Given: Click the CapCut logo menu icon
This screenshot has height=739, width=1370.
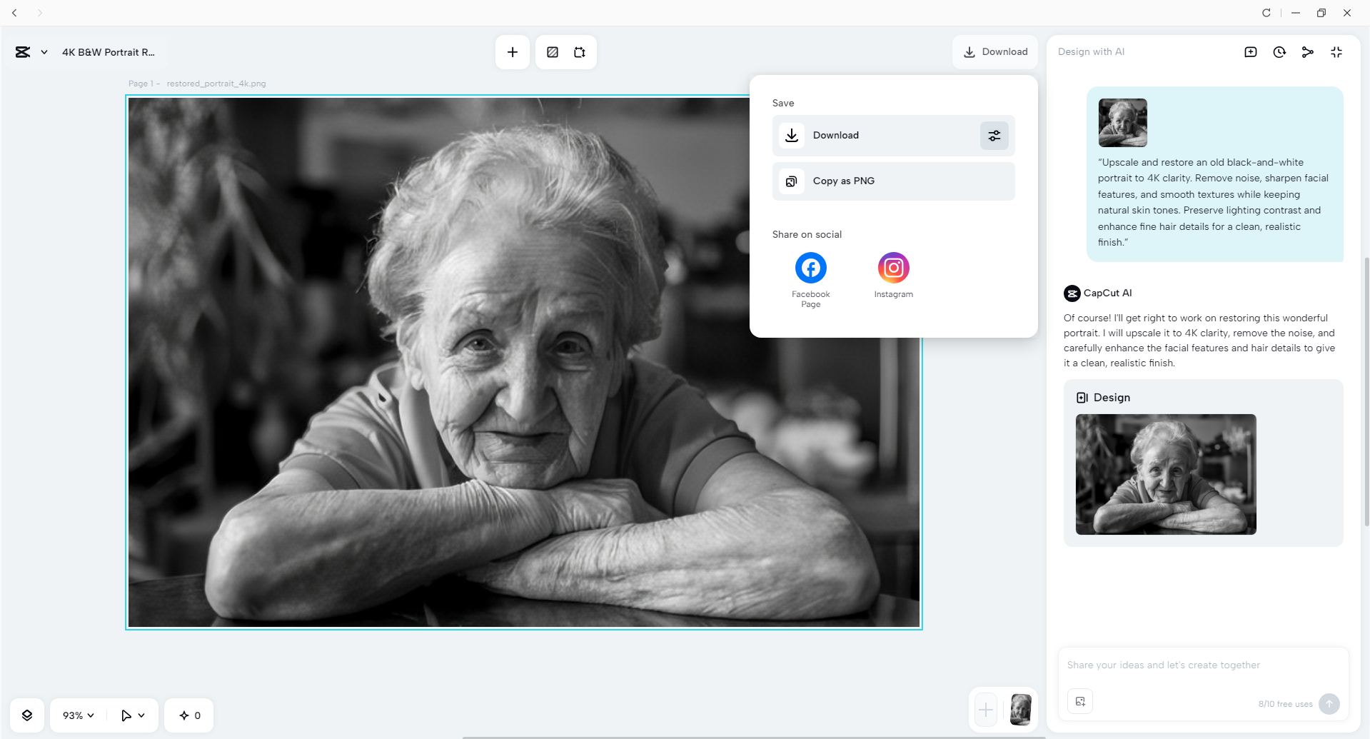Looking at the screenshot, I should coord(23,52).
